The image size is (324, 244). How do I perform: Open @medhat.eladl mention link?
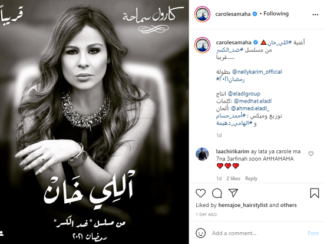pos(253,101)
